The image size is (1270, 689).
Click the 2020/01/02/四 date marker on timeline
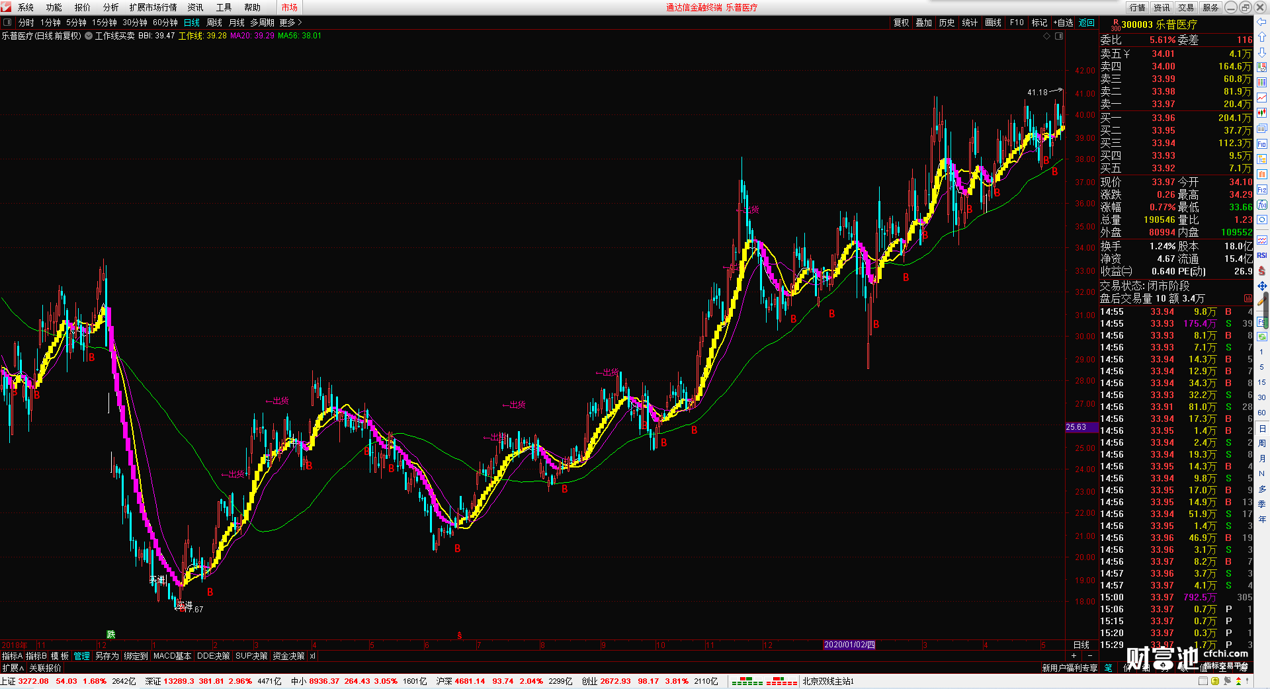[x=849, y=645]
